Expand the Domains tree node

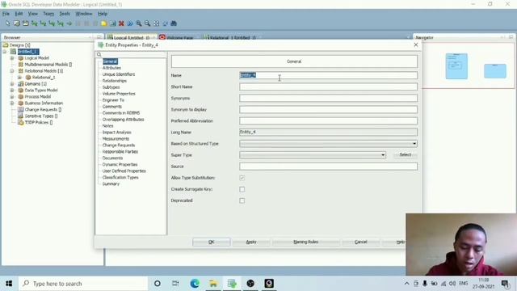12,84
